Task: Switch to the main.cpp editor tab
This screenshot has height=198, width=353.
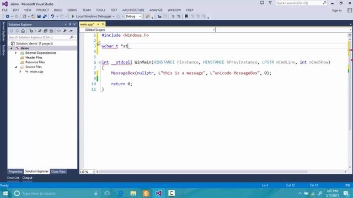Action: tap(87, 24)
